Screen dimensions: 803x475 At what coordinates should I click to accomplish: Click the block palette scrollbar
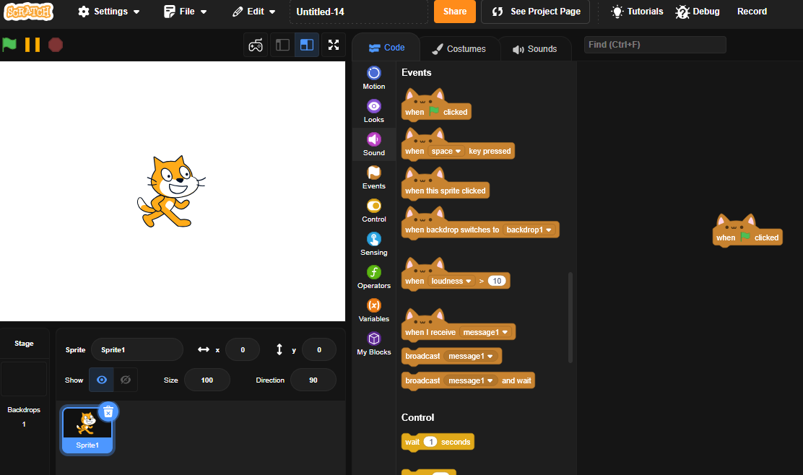point(570,318)
